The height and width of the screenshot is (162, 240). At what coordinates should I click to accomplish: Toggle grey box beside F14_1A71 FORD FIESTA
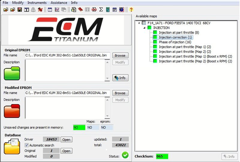[144, 23]
